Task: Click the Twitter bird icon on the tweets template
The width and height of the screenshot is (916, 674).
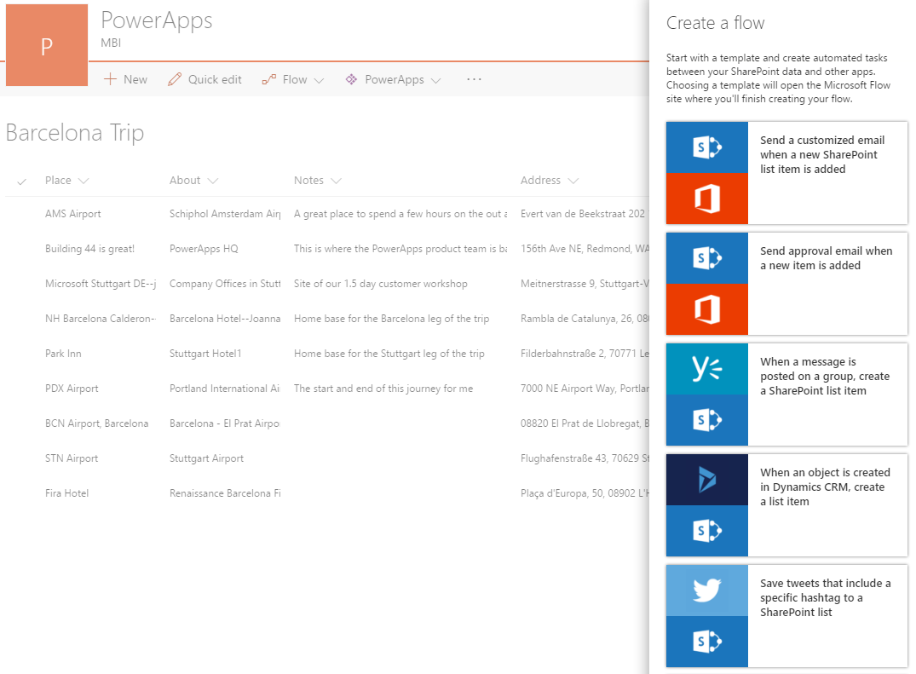Action: 706,590
